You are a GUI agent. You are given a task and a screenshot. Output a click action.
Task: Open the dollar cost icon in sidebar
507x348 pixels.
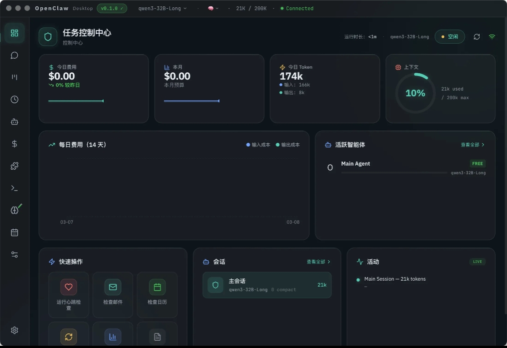(x=15, y=144)
